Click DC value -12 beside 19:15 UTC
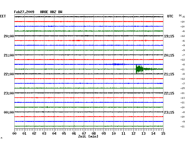The image size is (186, 141). coord(183,36)
